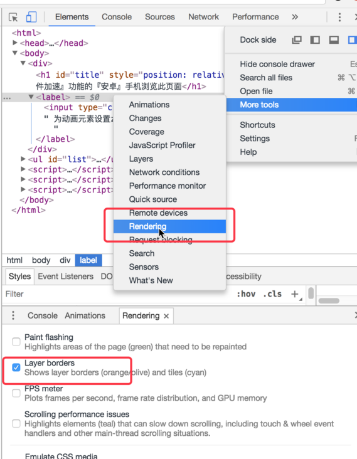357x459 pixels.
Task: Select Styles tab
Action: (x=19, y=277)
